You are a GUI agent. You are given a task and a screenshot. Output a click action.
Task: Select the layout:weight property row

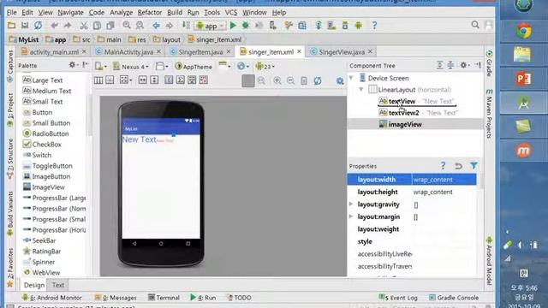click(412, 229)
